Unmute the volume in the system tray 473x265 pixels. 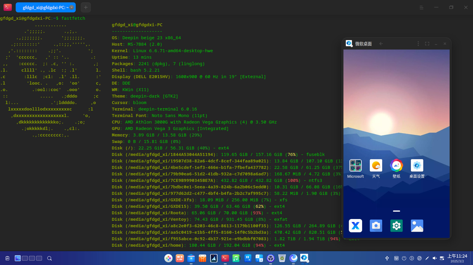tap(435, 258)
